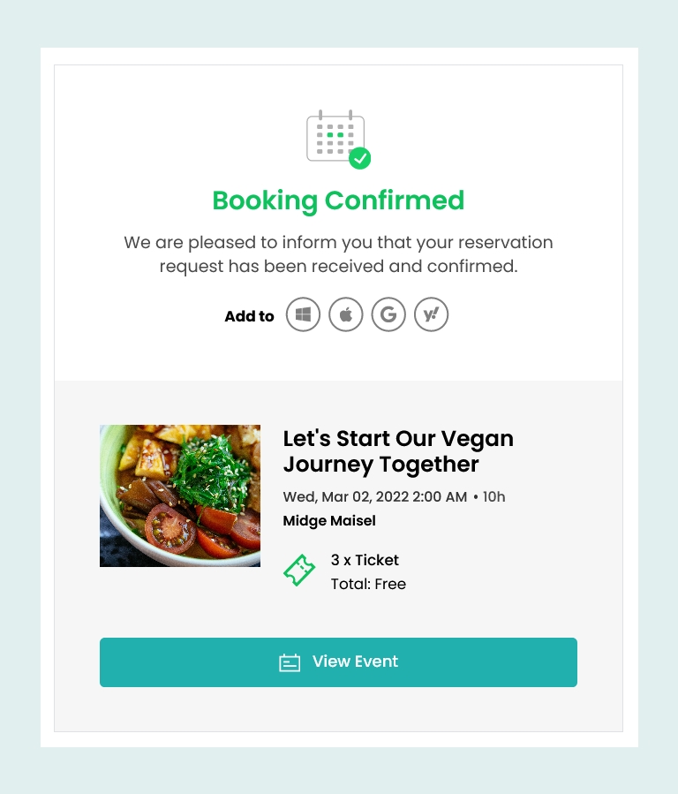This screenshot has height=794, width=678.
Task: Click the organizer name Midge Maisel
Action: pos(329,520)
